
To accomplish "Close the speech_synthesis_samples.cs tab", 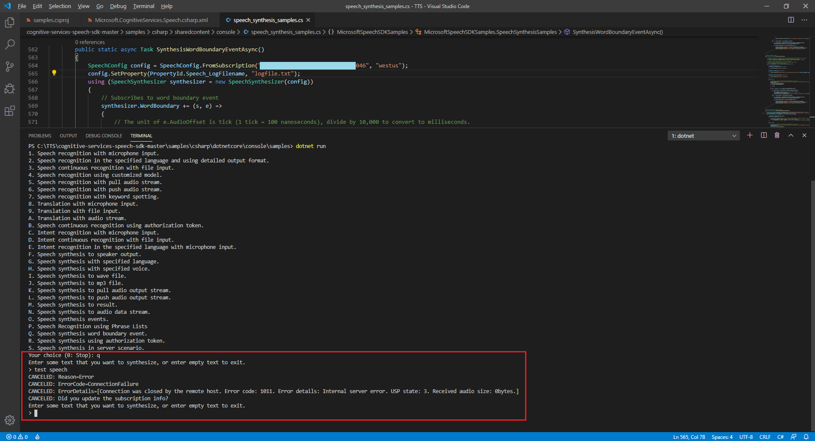I will 308,20.
